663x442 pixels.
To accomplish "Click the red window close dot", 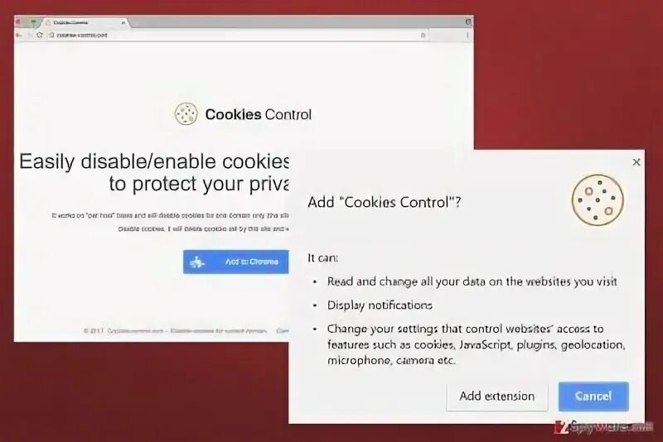I will point(18,22).
